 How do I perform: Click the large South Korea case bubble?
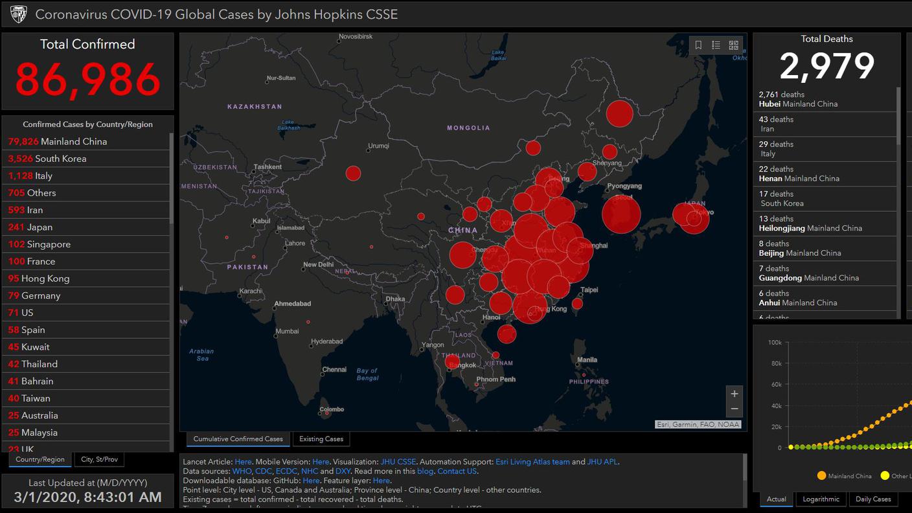point(621,214)
